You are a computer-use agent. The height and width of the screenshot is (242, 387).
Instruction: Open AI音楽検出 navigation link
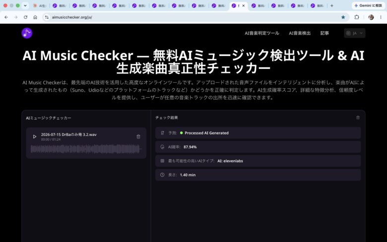(300, 33)
